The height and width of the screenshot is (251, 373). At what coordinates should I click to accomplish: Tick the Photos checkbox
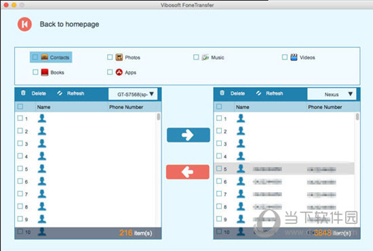110,58
